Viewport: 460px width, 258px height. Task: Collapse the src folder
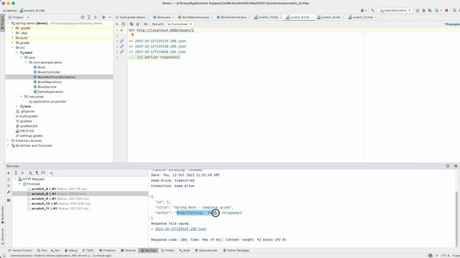(x=13, y=48)
